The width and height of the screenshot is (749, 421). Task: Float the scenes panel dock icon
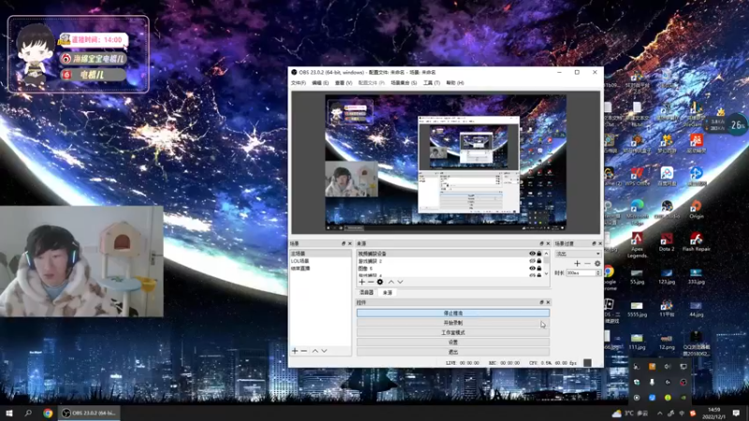coord(344,243)
